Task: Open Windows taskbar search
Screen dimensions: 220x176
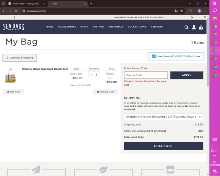Action: [214, 10]
